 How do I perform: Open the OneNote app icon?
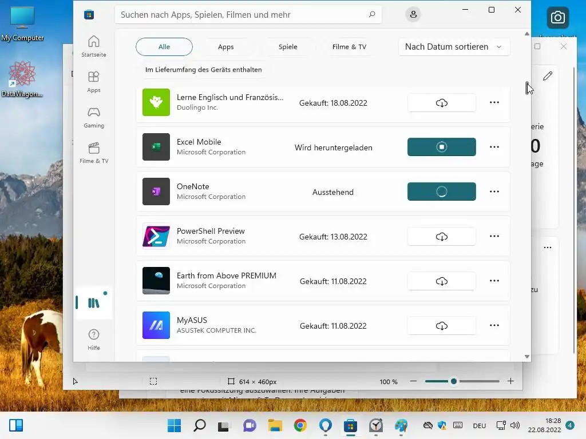[x=156, y=191]
